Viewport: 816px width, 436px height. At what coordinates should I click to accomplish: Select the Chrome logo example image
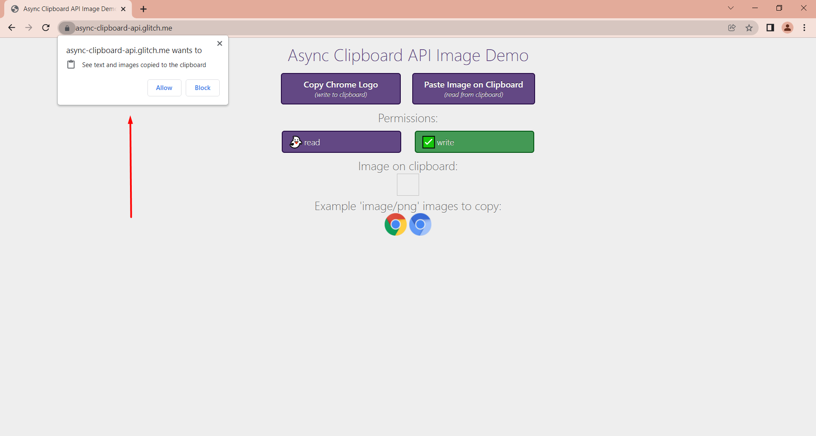coord(395,224)
